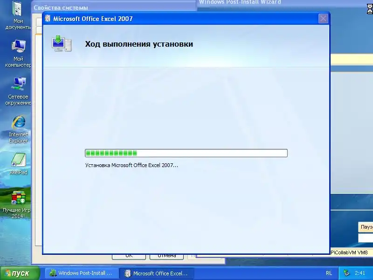Image resolution: width=373 pixels, height=280 pixels.
Task: Click the CollabVM VM8 status text
Action: pos(350,252)
